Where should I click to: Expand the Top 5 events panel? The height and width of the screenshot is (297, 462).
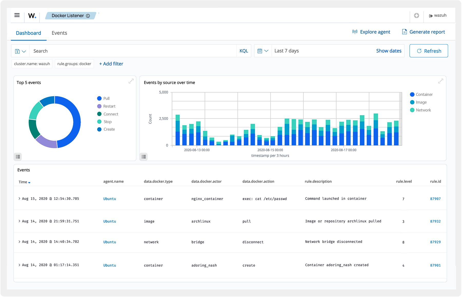click(x=131, y=81)
